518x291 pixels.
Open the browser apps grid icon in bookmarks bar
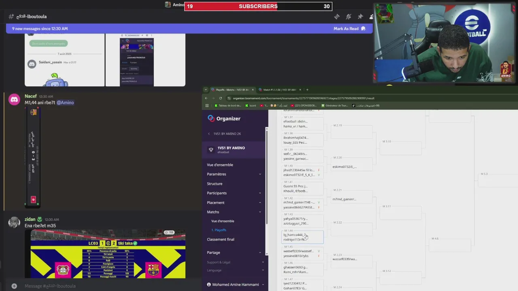point(207,105)
